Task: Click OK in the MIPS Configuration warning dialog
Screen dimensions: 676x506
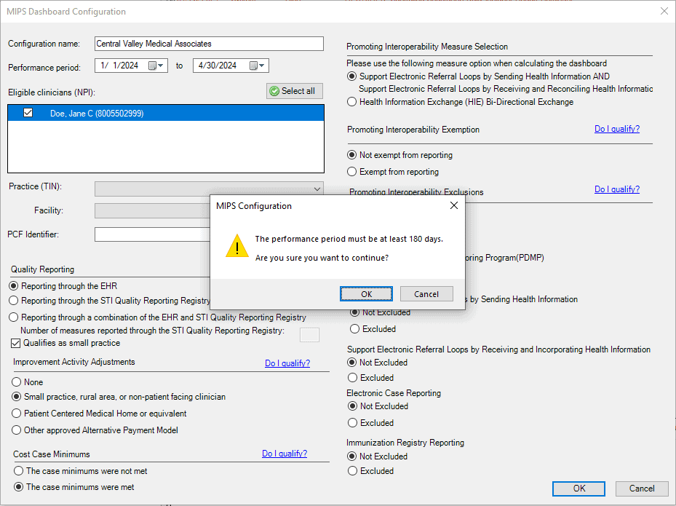Action: point(366,294)
